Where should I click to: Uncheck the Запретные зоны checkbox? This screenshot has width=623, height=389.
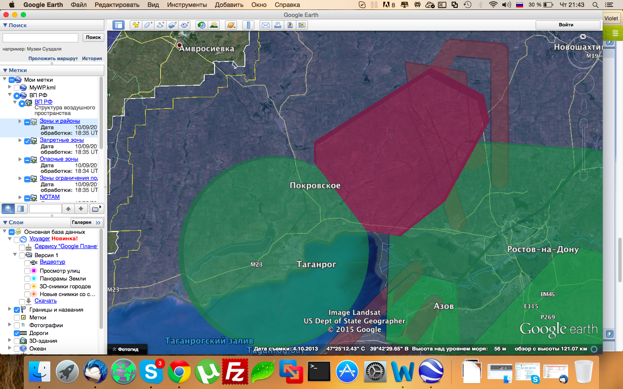pos(27,141)
